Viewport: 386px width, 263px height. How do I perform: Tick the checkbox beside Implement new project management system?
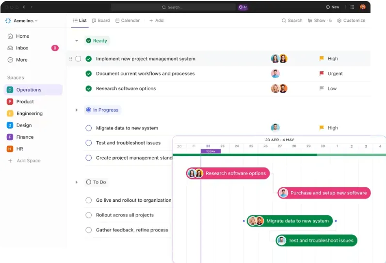click(78, 59)
